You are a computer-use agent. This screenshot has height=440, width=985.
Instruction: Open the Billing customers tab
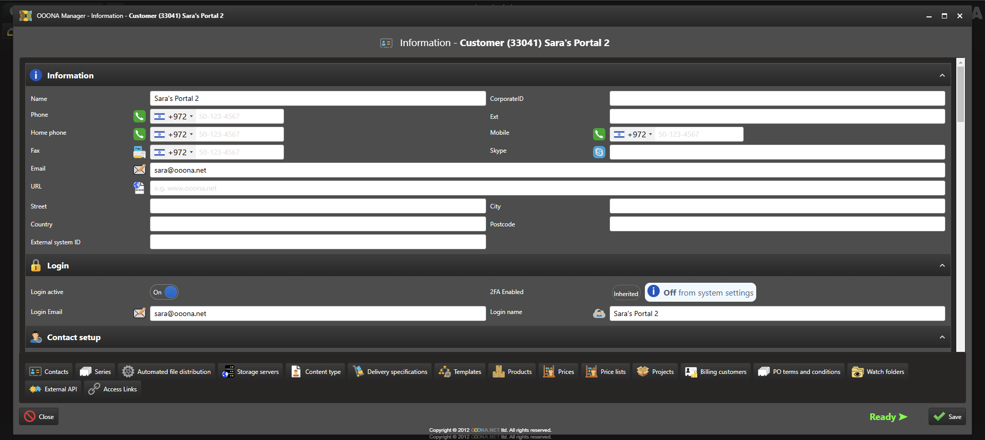pyautogui.click(x=716, y=372)
